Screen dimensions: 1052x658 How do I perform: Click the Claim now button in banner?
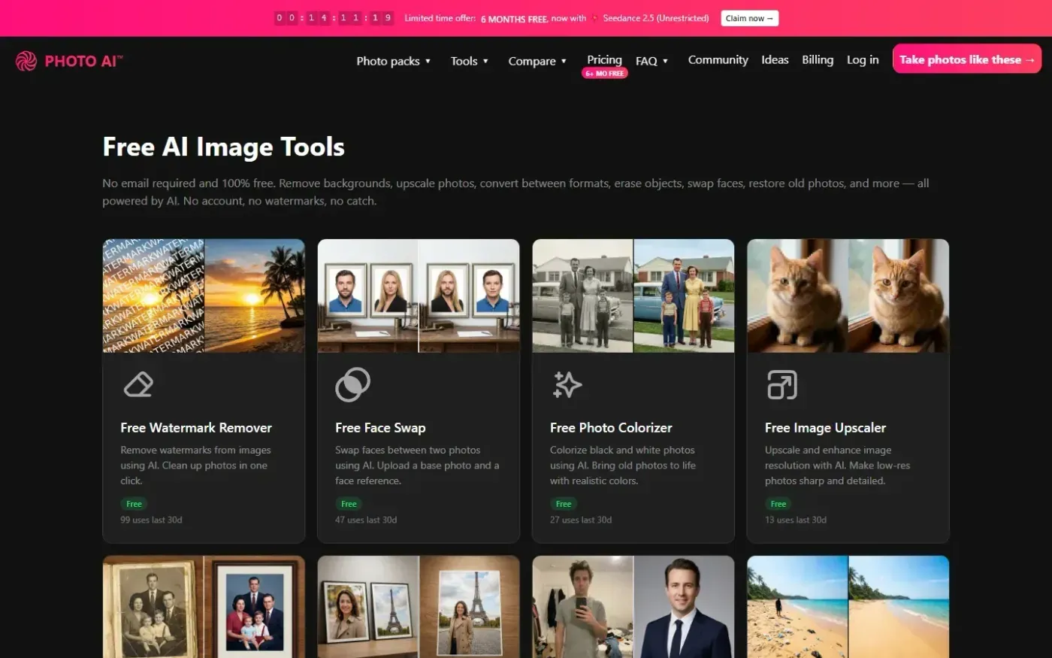point(749,18)
